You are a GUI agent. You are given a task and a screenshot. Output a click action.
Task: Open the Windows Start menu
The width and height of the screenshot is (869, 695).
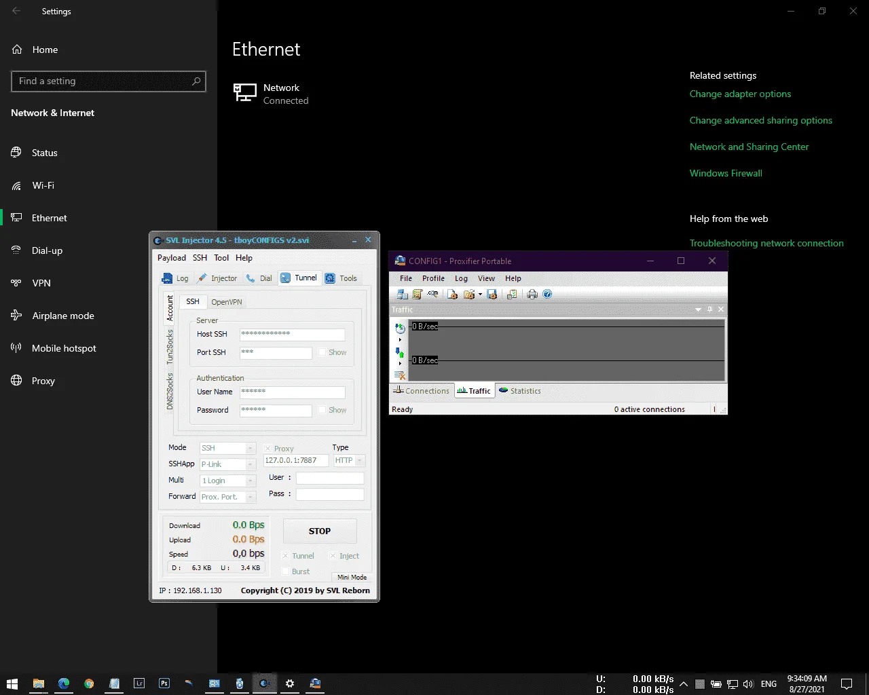tap(12, 683)
